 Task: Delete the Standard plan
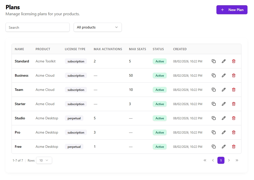click(x=234, y=61)
